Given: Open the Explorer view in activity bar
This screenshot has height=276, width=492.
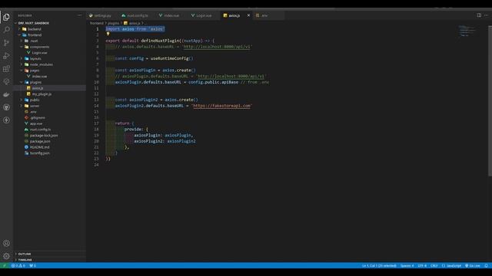Looking at the screenshot, I should pos(6,17).
